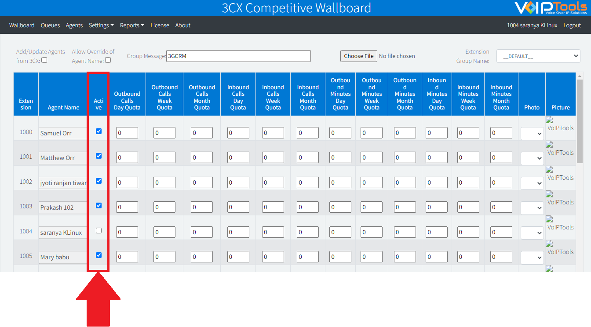Click the Choose File button
This screenshot has height=327, width=591.
tap(358, 56)
